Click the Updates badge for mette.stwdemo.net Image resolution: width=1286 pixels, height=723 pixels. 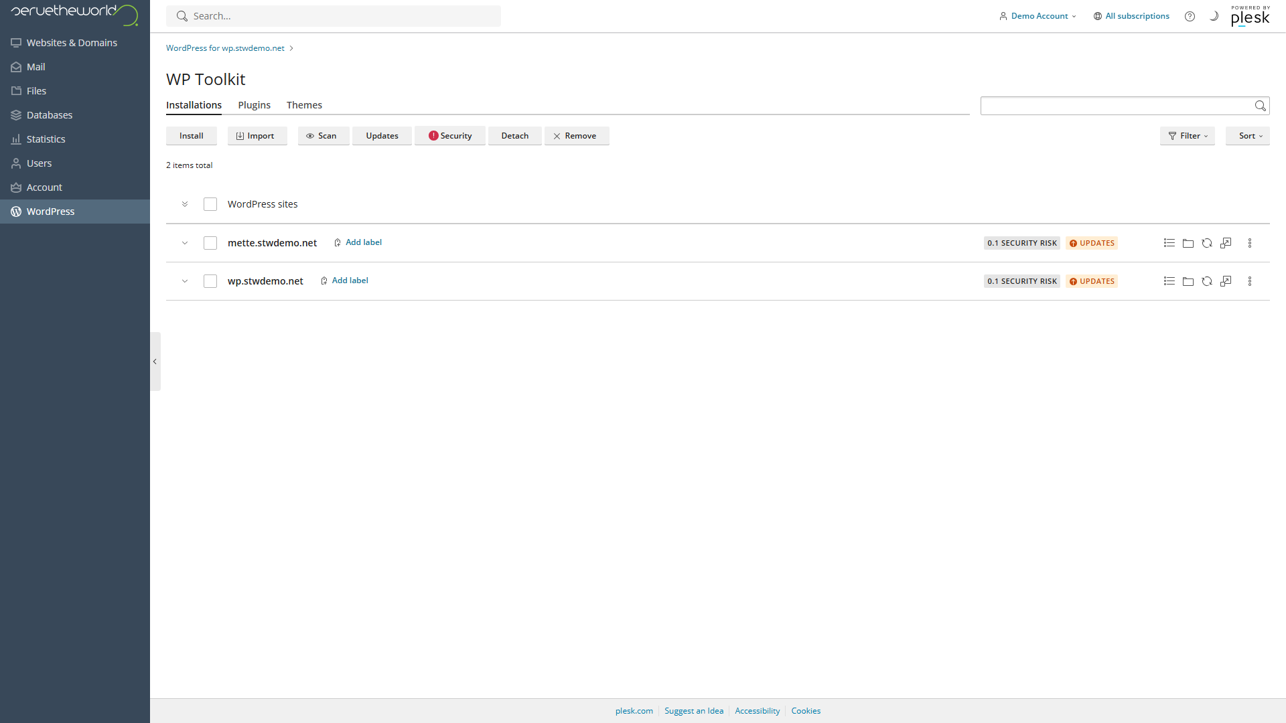1092,243
